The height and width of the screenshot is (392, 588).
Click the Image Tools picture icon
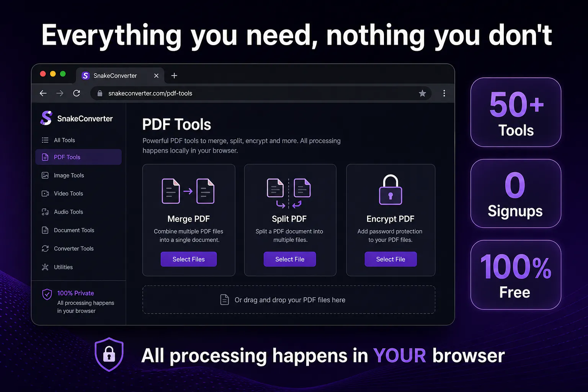[x=45, y=175]
